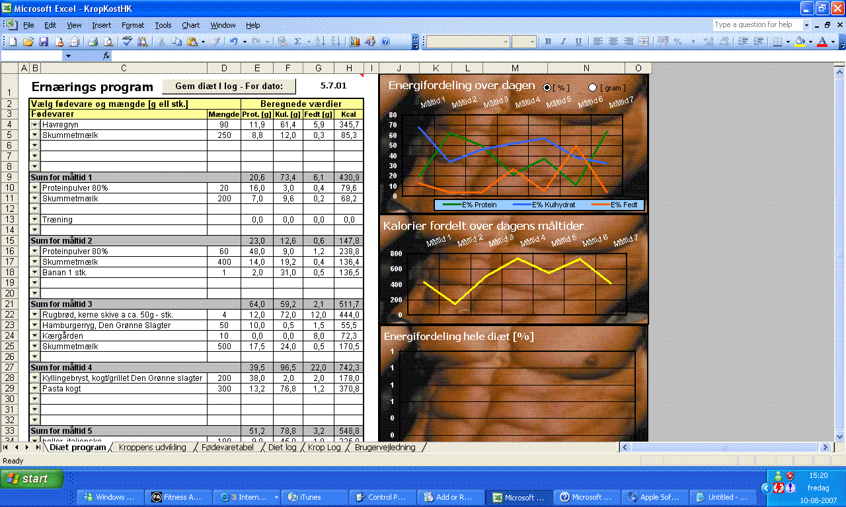The height and width of the screenshot is (507, 846).
Task: Run the Spelling check icon
Action: coord(127,42)
